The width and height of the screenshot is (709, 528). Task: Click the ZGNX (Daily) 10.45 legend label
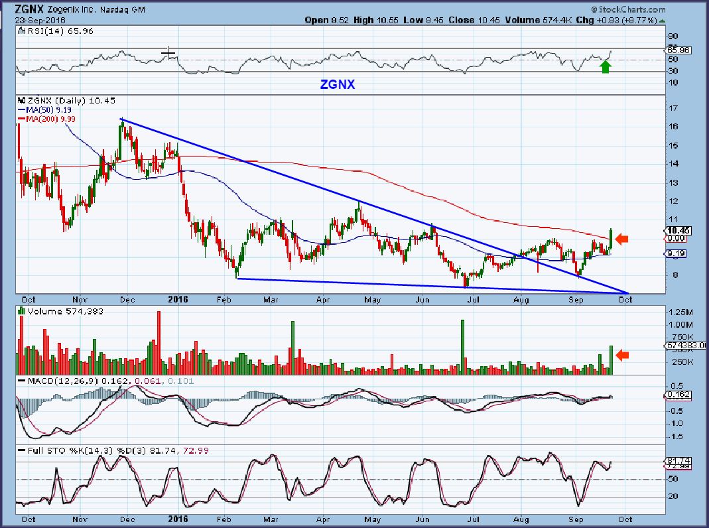point(72,101)
